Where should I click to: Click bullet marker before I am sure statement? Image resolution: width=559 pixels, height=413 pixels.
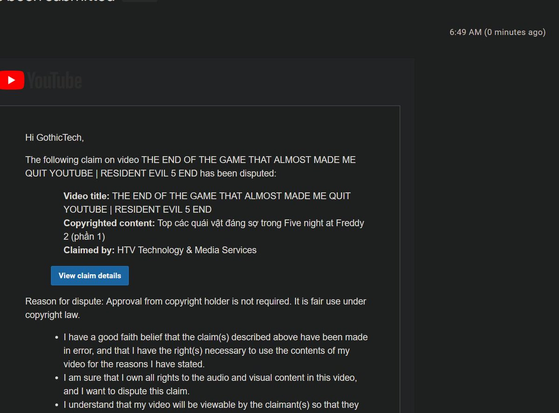56,378
